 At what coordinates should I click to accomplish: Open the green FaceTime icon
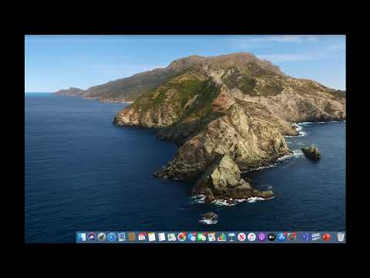pyautogui.click(x=202, y=237)
